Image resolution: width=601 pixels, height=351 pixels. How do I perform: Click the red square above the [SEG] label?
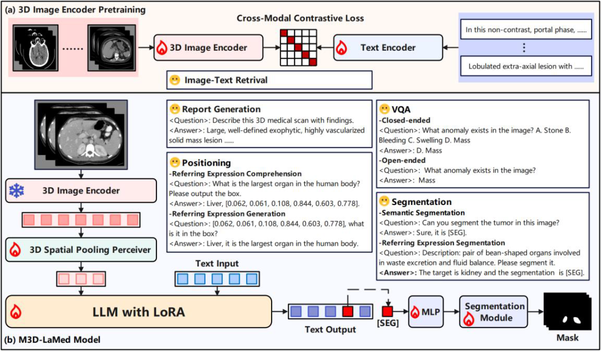388,311
